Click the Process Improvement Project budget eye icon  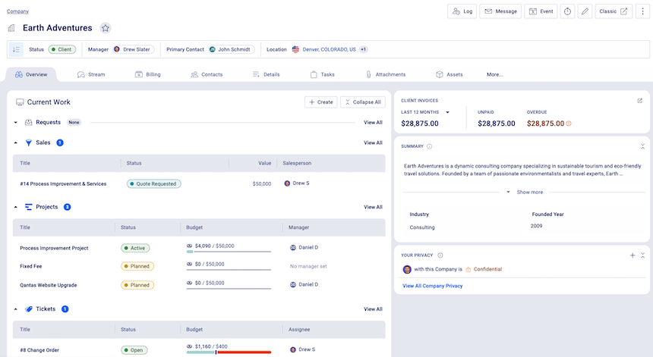click(190, 246)
